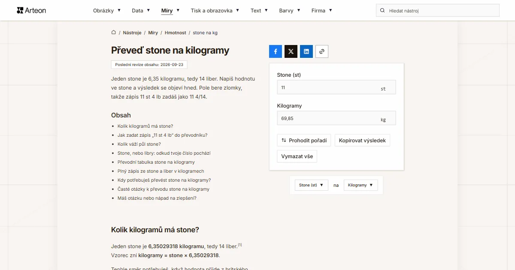The width and height of the screenshot is (515, 270).
Task: Click the Vymazat vše button
Action: coord(297,156)
